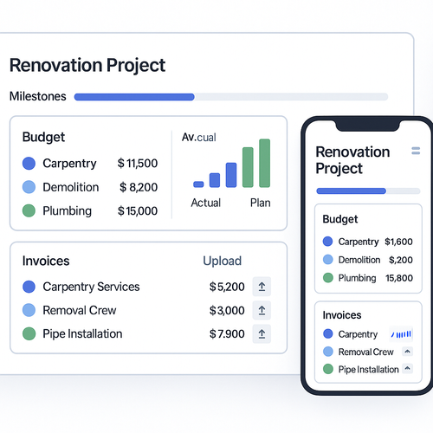This screenshot has width=433, height=433.
Task: Select the tallest green bar in chart
Action: point(264,163)
